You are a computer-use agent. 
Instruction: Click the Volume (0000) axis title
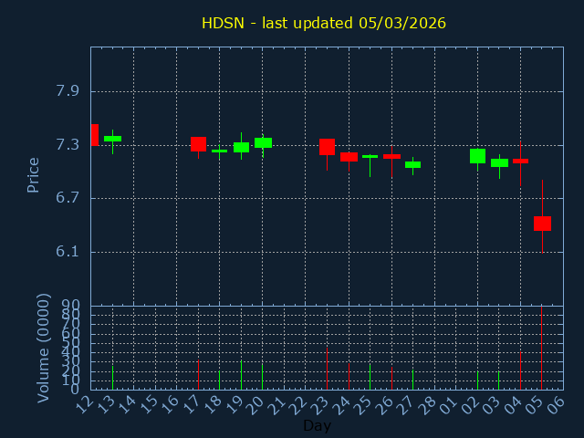point(43,348)
